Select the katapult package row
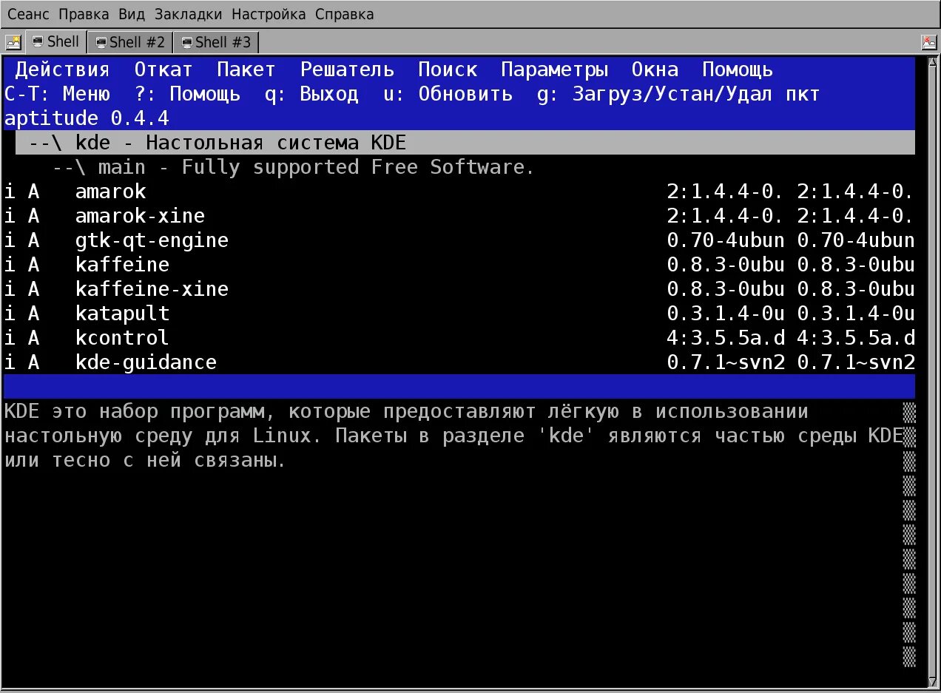 459,314
